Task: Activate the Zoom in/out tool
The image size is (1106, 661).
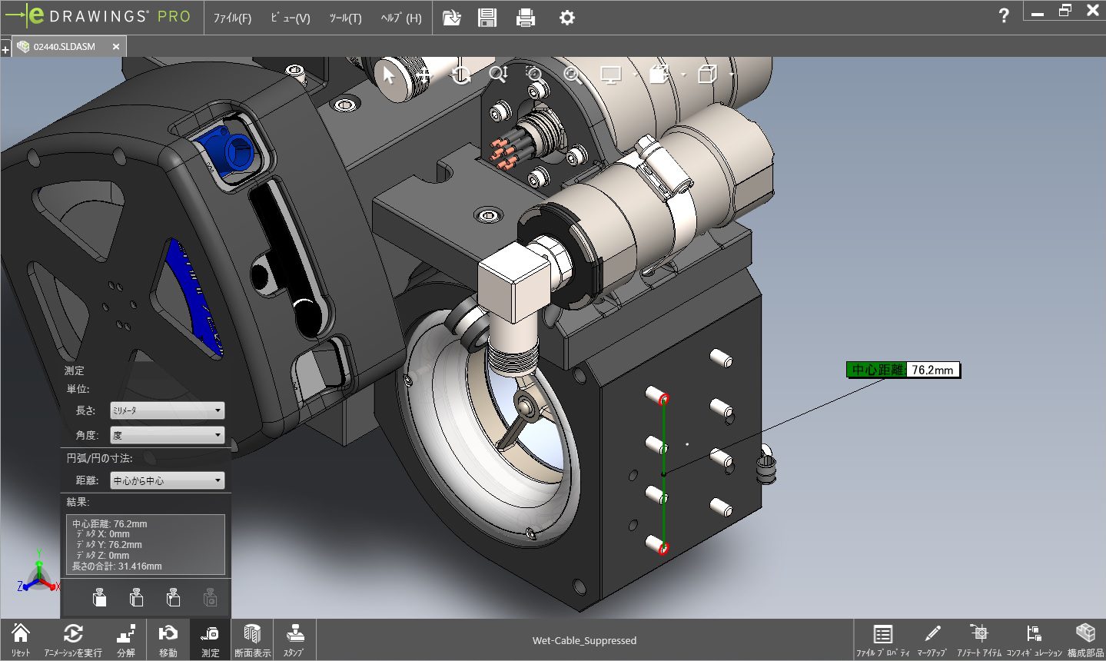Action: (498, 75)
